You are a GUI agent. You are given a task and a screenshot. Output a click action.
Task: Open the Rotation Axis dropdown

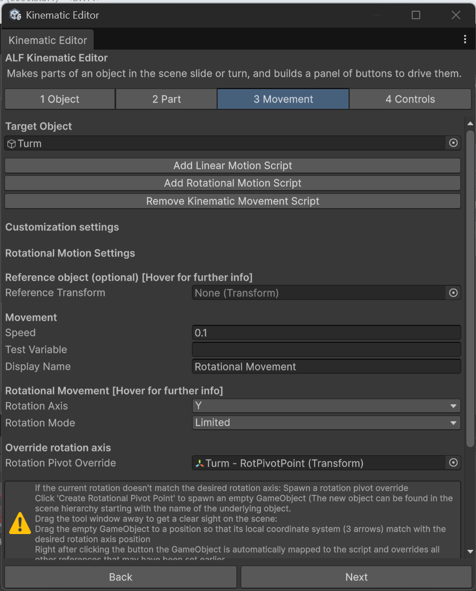pos(327,406)
